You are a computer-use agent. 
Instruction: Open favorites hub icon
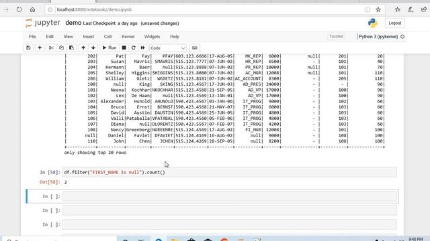click(x=398, y=9)
